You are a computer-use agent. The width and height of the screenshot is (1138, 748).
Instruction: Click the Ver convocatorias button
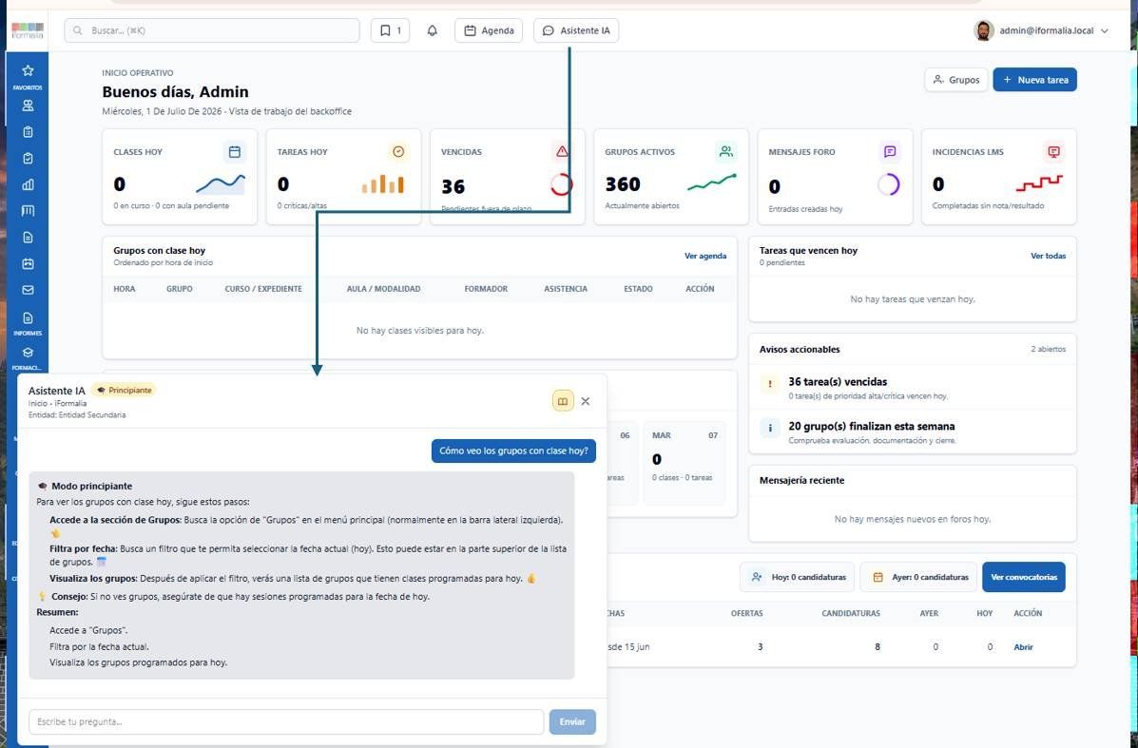pos(1024,578)
